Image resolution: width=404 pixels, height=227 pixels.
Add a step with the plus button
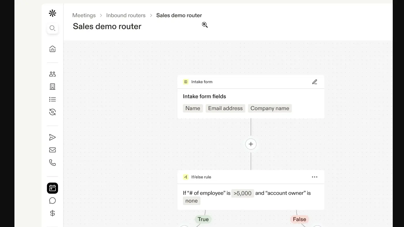click(x=251, y=144)
